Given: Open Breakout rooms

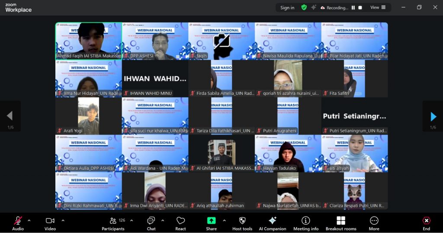Looking at the screenshot, I should pos(341,223).
